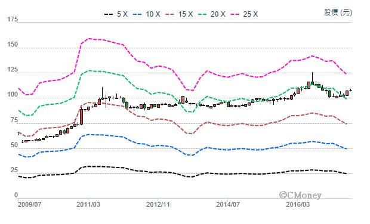Click the black dashed 5 X legend swatch
370x224 pixels.
(x=109, y=14)
